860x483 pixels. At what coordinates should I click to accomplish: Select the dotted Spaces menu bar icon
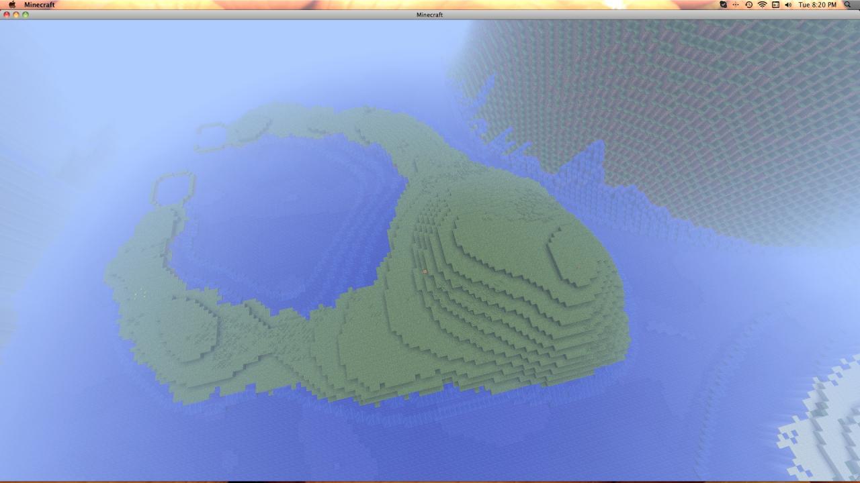tap(735, 5)
